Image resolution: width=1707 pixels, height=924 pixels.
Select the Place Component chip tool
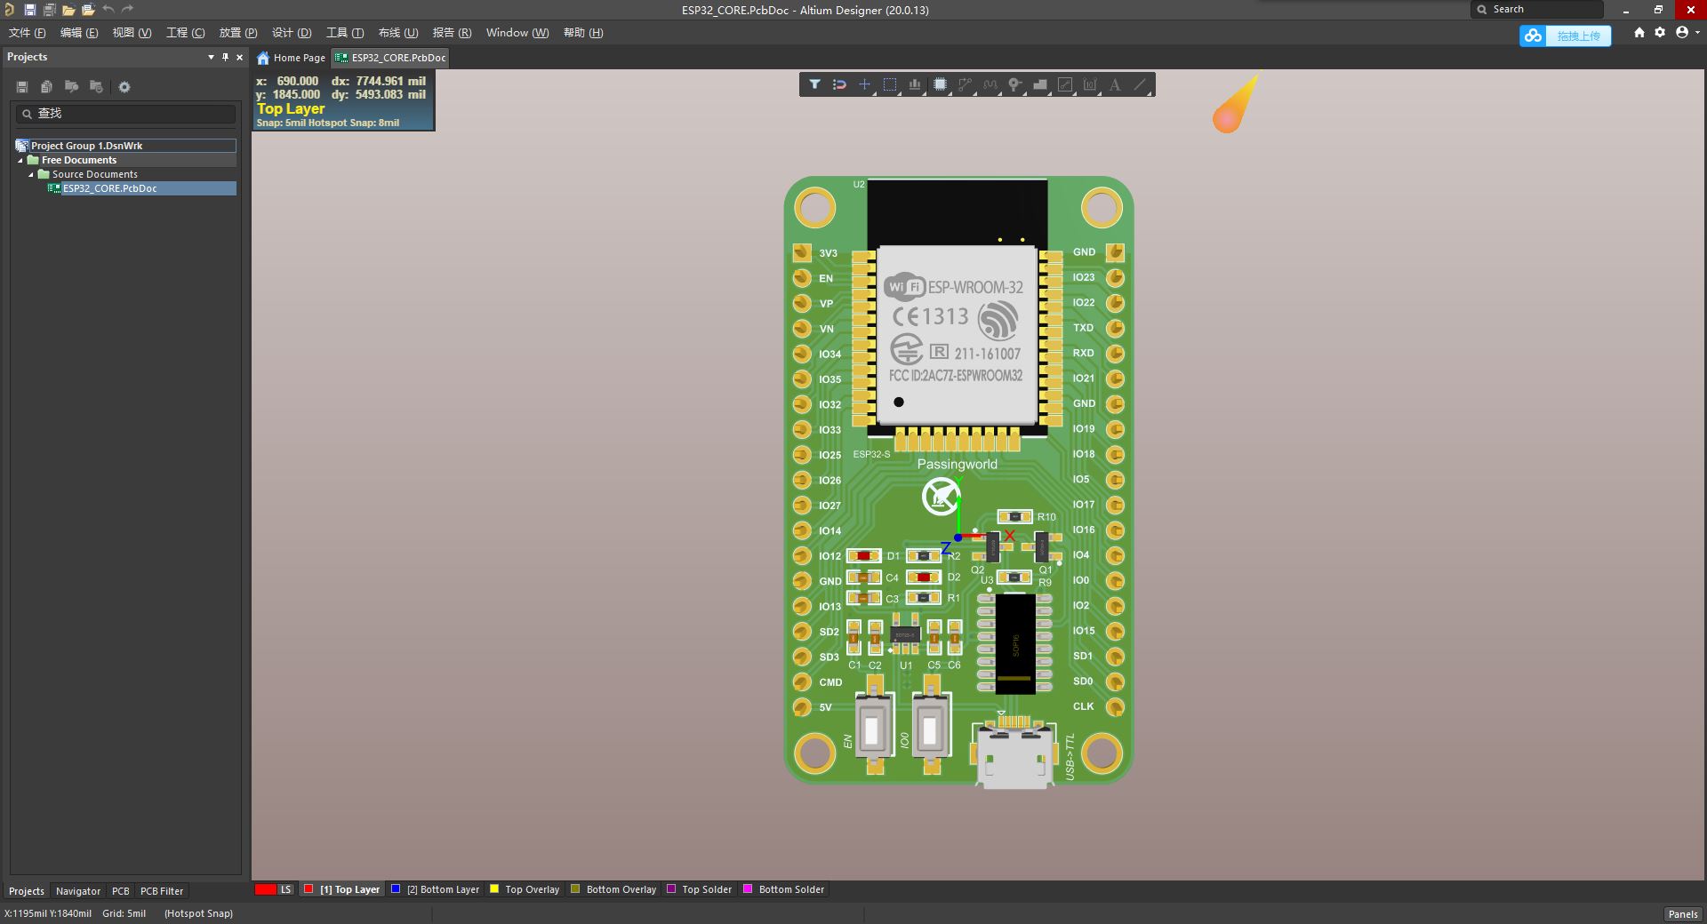pyautogui.click(x=940, y=84)
